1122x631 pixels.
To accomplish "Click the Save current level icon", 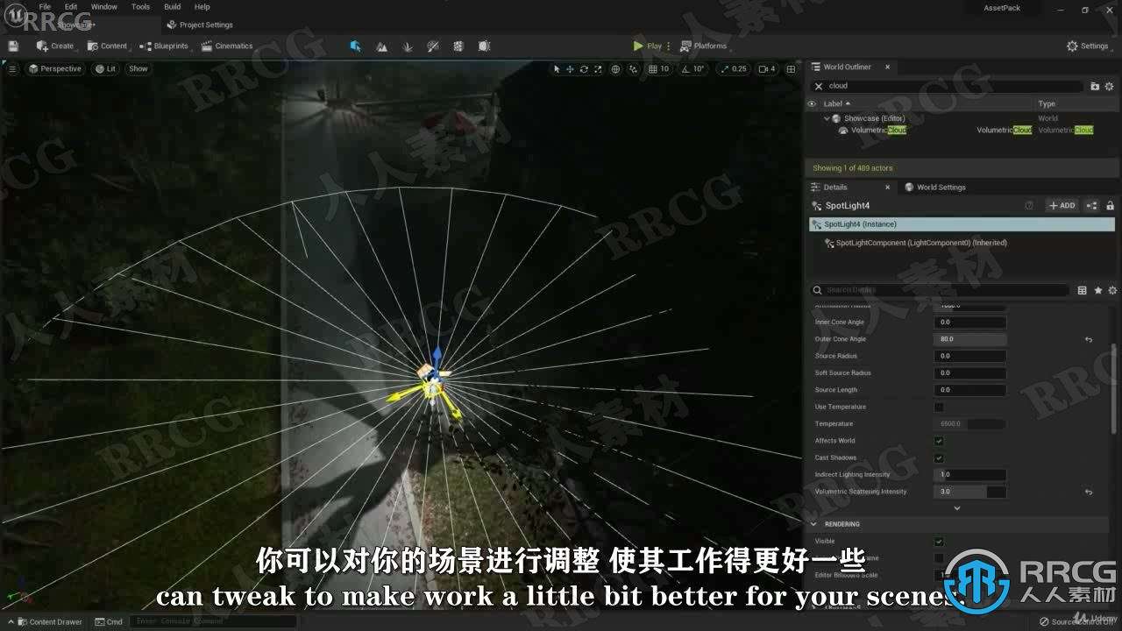I will (13, 46).
